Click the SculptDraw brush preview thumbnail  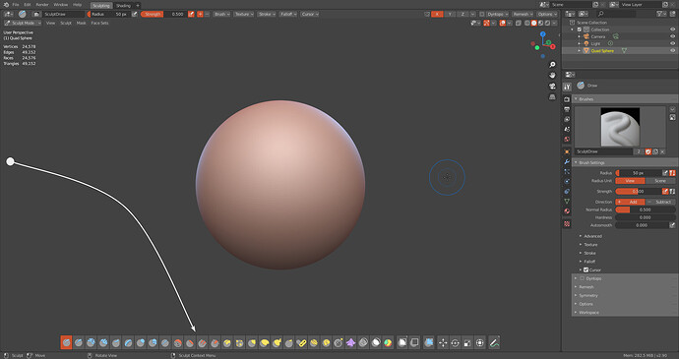(620, 127)
